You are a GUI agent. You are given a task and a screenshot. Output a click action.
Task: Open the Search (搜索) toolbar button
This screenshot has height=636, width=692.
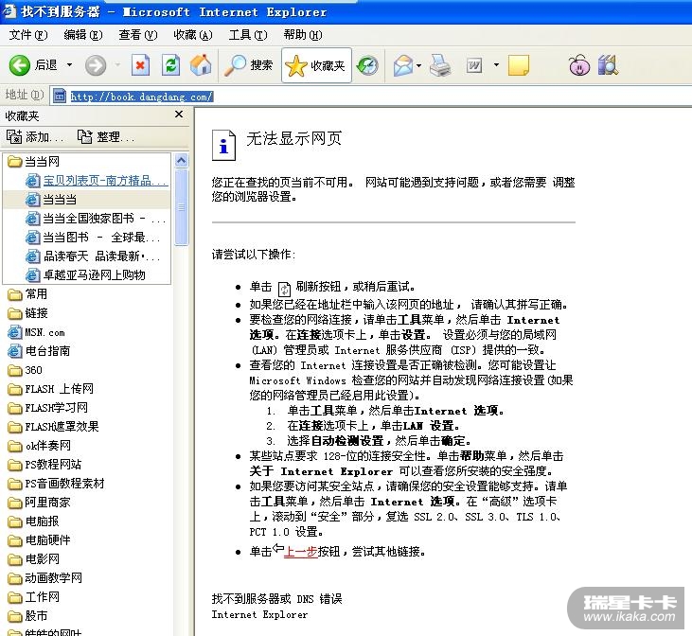point(248,65)
